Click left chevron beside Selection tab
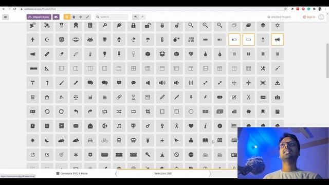The width and height of the screenshot is (329, 185). point(116,174)
